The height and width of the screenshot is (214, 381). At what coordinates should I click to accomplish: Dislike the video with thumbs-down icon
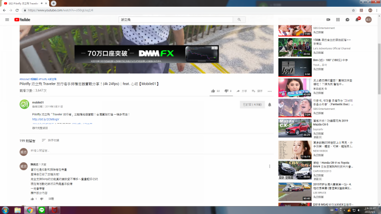coord(226,91)
